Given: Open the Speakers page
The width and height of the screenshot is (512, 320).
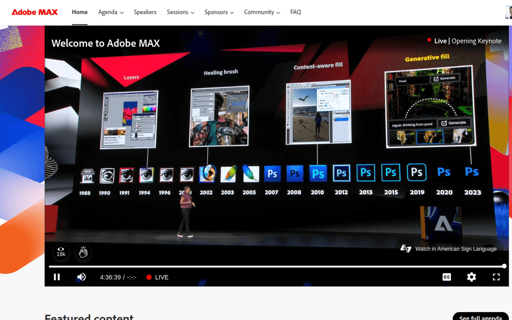Looking at the screenshot, I should tap(145, 12).
